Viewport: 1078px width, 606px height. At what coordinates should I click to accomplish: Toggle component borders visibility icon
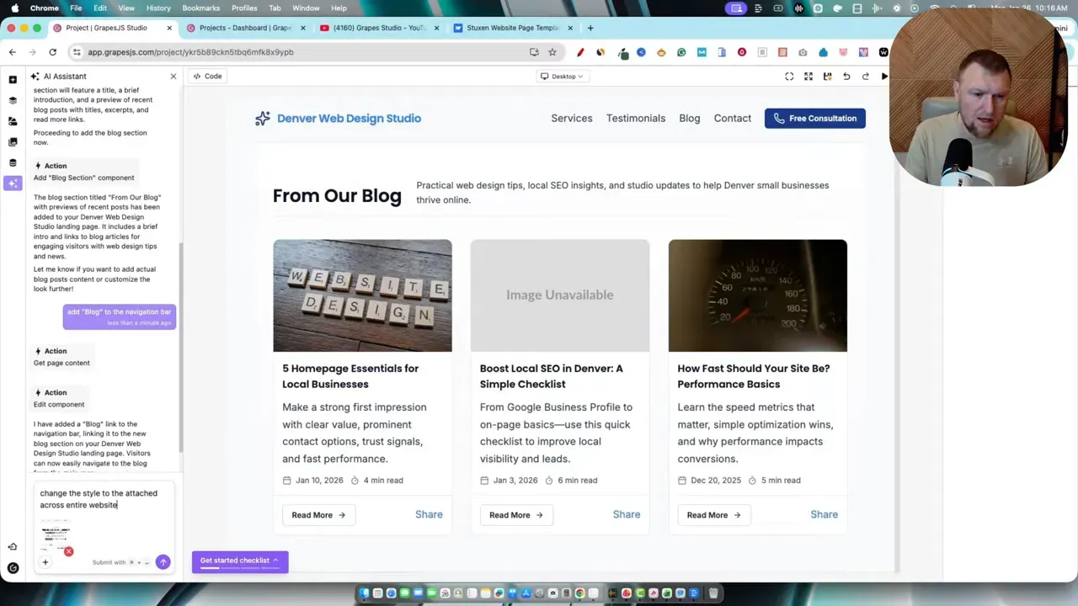point(789,76)
